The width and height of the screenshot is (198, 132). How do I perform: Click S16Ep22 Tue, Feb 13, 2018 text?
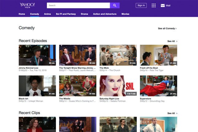pyautogui.click(x=32, y=70)
